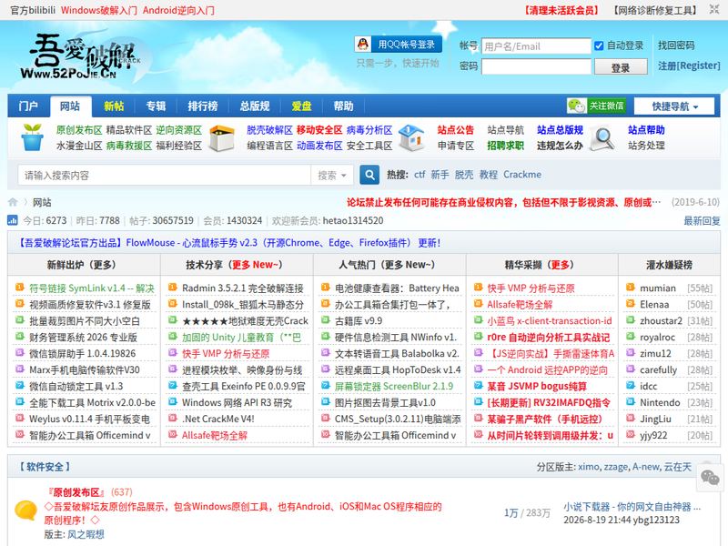Screen dimensions: 728x546
Task: Open the 注册[Register] link
Action: 689,66
